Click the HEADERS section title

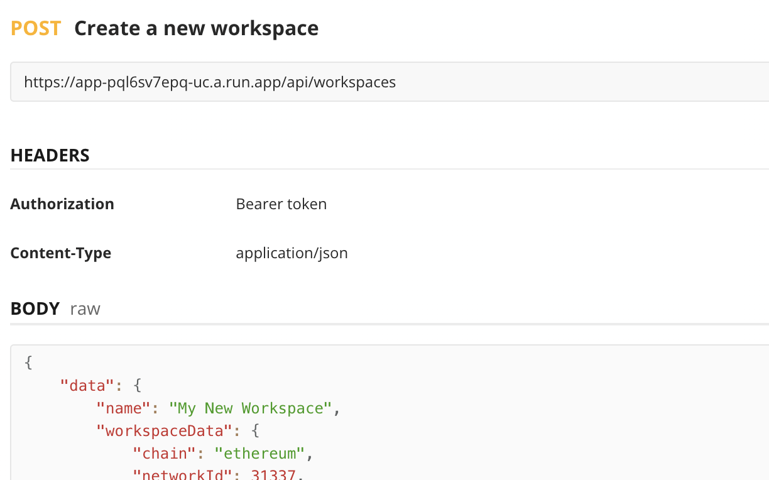(50, 155)
